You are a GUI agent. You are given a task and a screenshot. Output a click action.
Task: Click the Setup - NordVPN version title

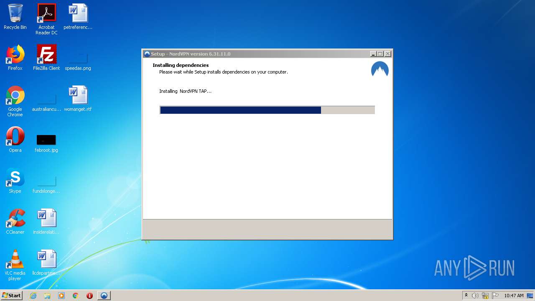coord(191,54)
